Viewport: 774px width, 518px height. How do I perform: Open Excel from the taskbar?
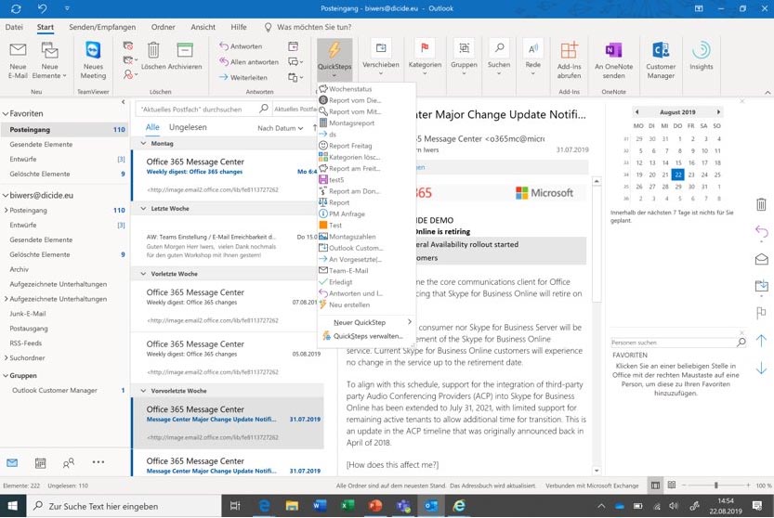(x=348, y=506)
